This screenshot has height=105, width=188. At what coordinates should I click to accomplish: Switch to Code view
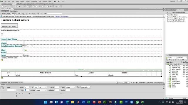[x=4, y=14]
